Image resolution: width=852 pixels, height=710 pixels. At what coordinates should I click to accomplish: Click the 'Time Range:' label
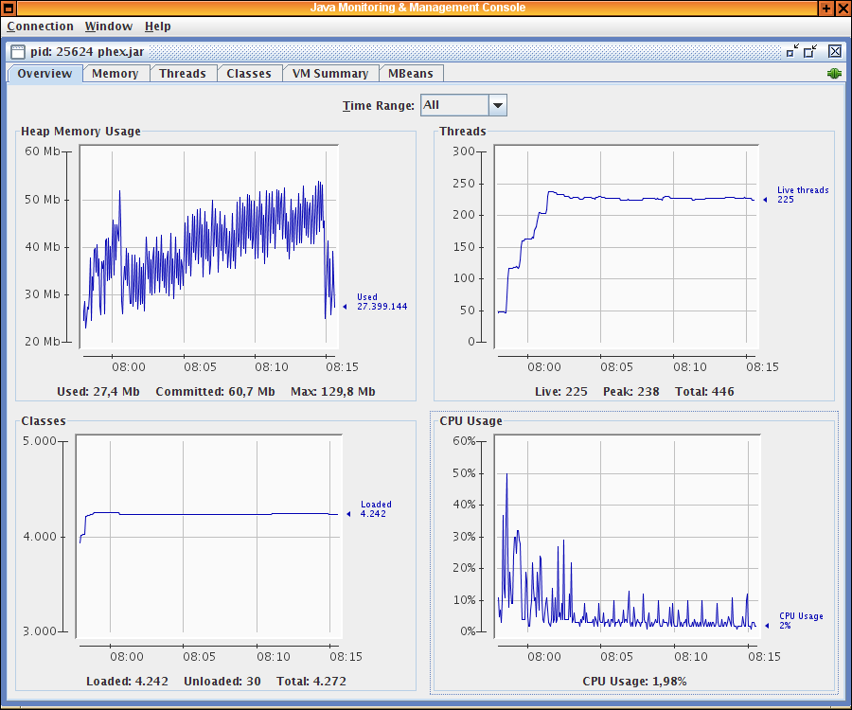(378, 106)
